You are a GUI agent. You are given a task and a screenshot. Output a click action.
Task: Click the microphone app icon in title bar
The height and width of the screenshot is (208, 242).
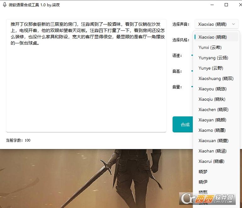click(5, 5)
